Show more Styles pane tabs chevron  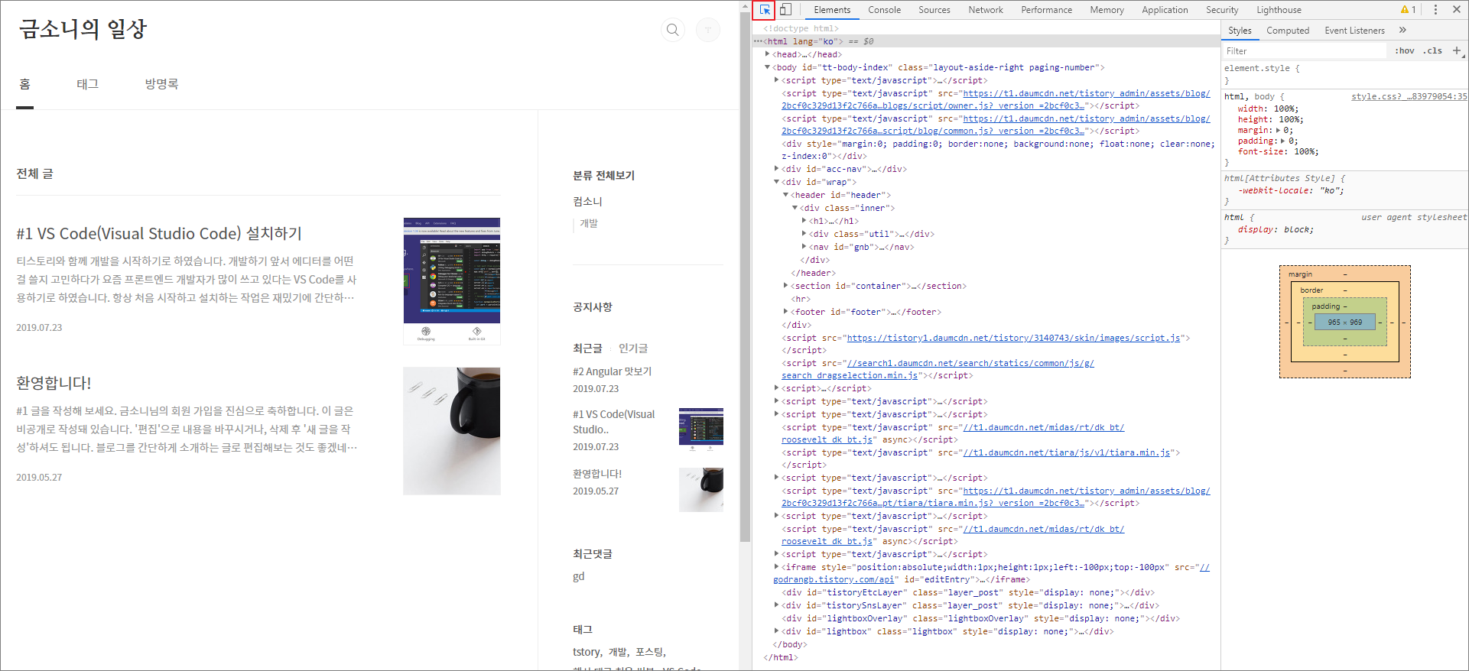click(1402, 31)
